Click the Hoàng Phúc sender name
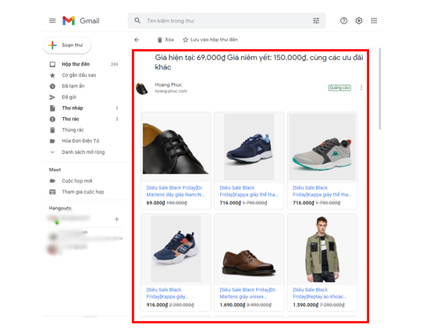 click(x=169, y=85)
